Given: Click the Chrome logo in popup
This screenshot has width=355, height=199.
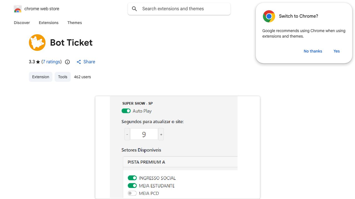Looking at the screenshot, I should point(269,16).
